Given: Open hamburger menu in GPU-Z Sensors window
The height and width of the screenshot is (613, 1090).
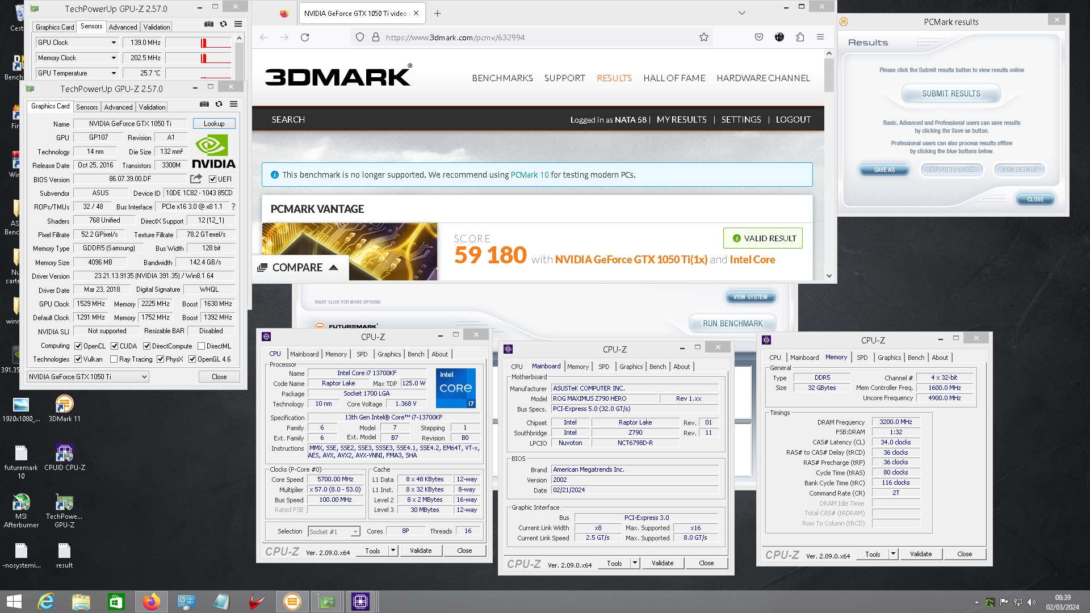Looking at the screenshot, I should pos(238,24).
